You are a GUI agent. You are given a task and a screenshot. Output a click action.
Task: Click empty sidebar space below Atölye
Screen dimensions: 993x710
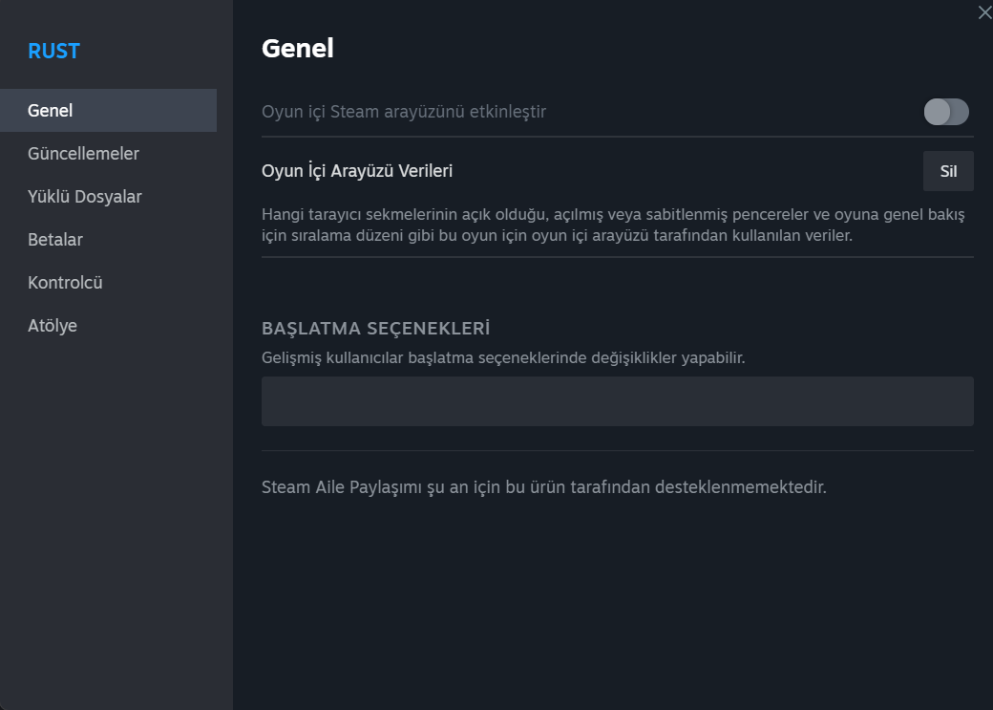click(x=115, y=516)
